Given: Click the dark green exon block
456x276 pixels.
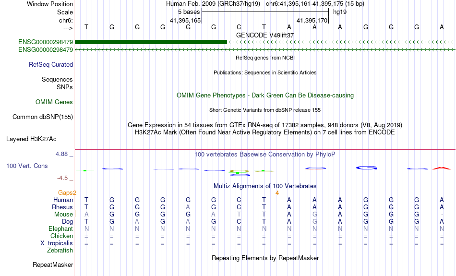Looking at the screenshot, I should 151,42.
